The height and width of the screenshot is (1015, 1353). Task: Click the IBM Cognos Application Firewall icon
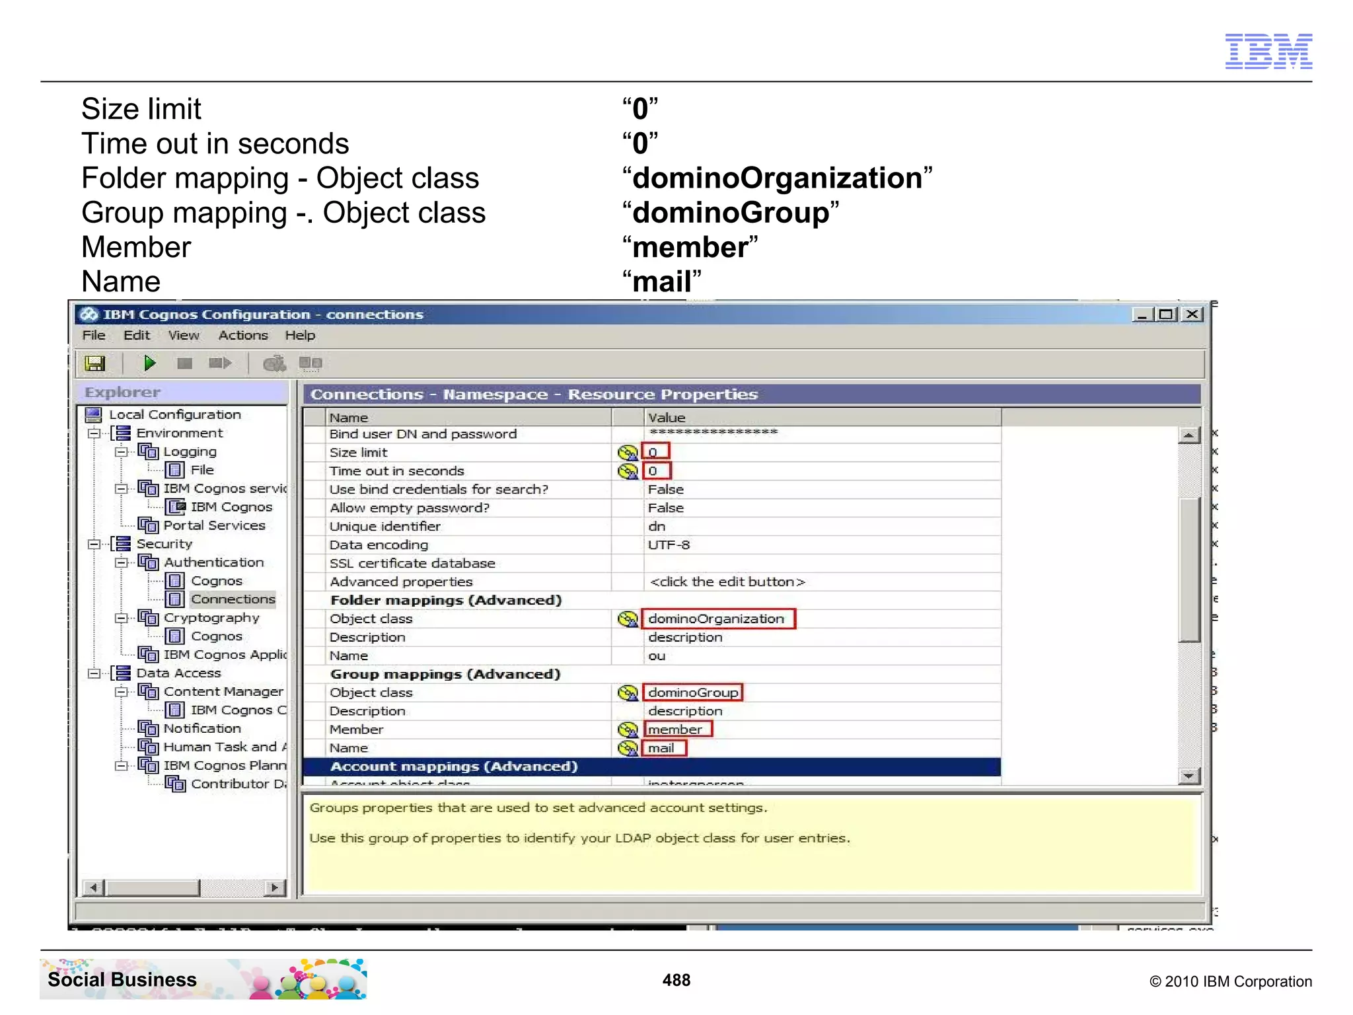[x=149, y=654]
